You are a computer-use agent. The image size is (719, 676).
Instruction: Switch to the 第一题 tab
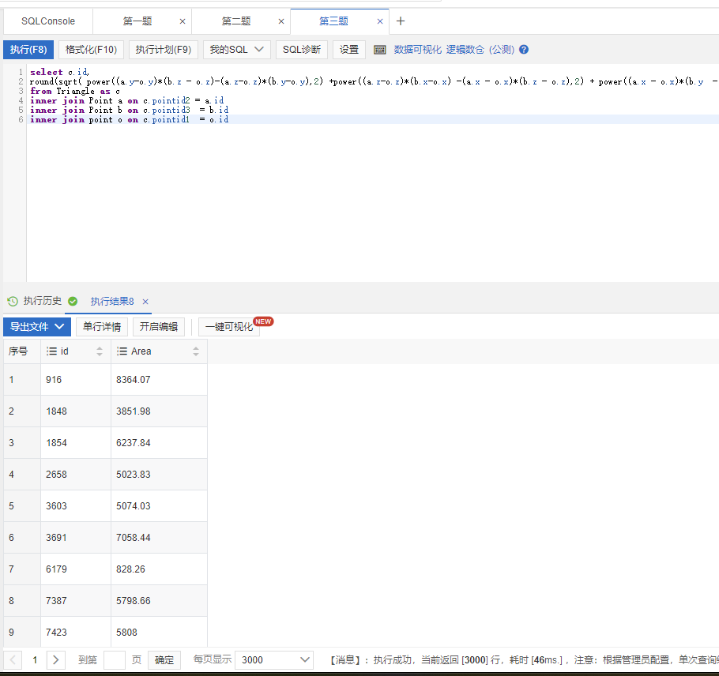click(x=137, y=21)
